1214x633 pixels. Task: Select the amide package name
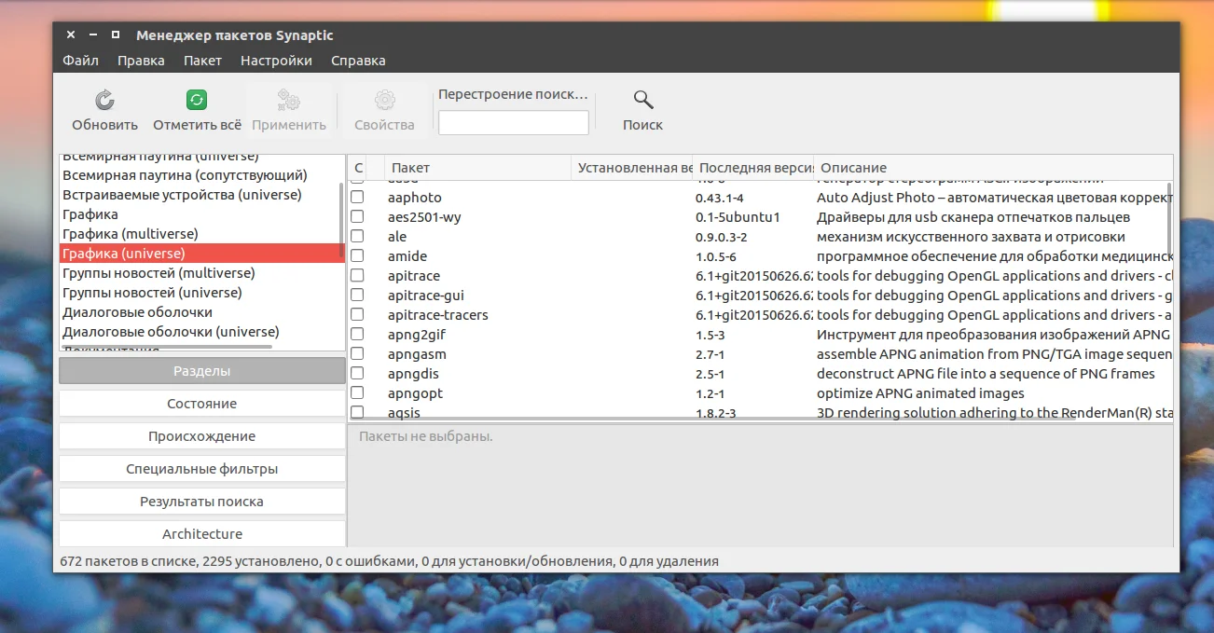point(407,256)
